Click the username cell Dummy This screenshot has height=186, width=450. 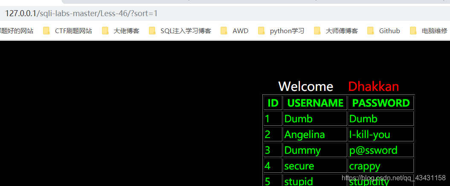point(315,150)
